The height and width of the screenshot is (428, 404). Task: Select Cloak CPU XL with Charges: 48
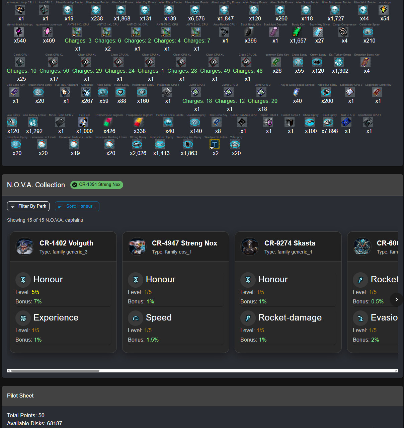[x=246, y=62]
